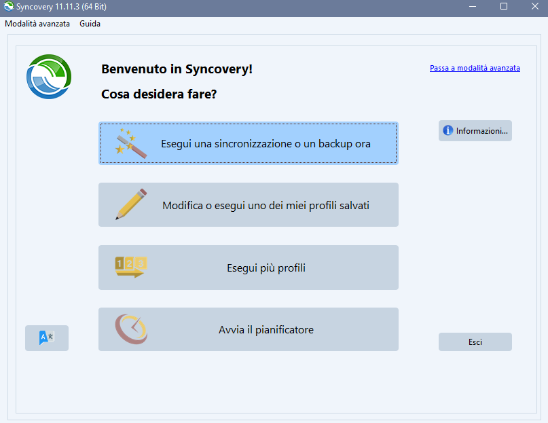Exit with the Esci button
Viewport: 548px width, 423px height.
click(475, 342)
